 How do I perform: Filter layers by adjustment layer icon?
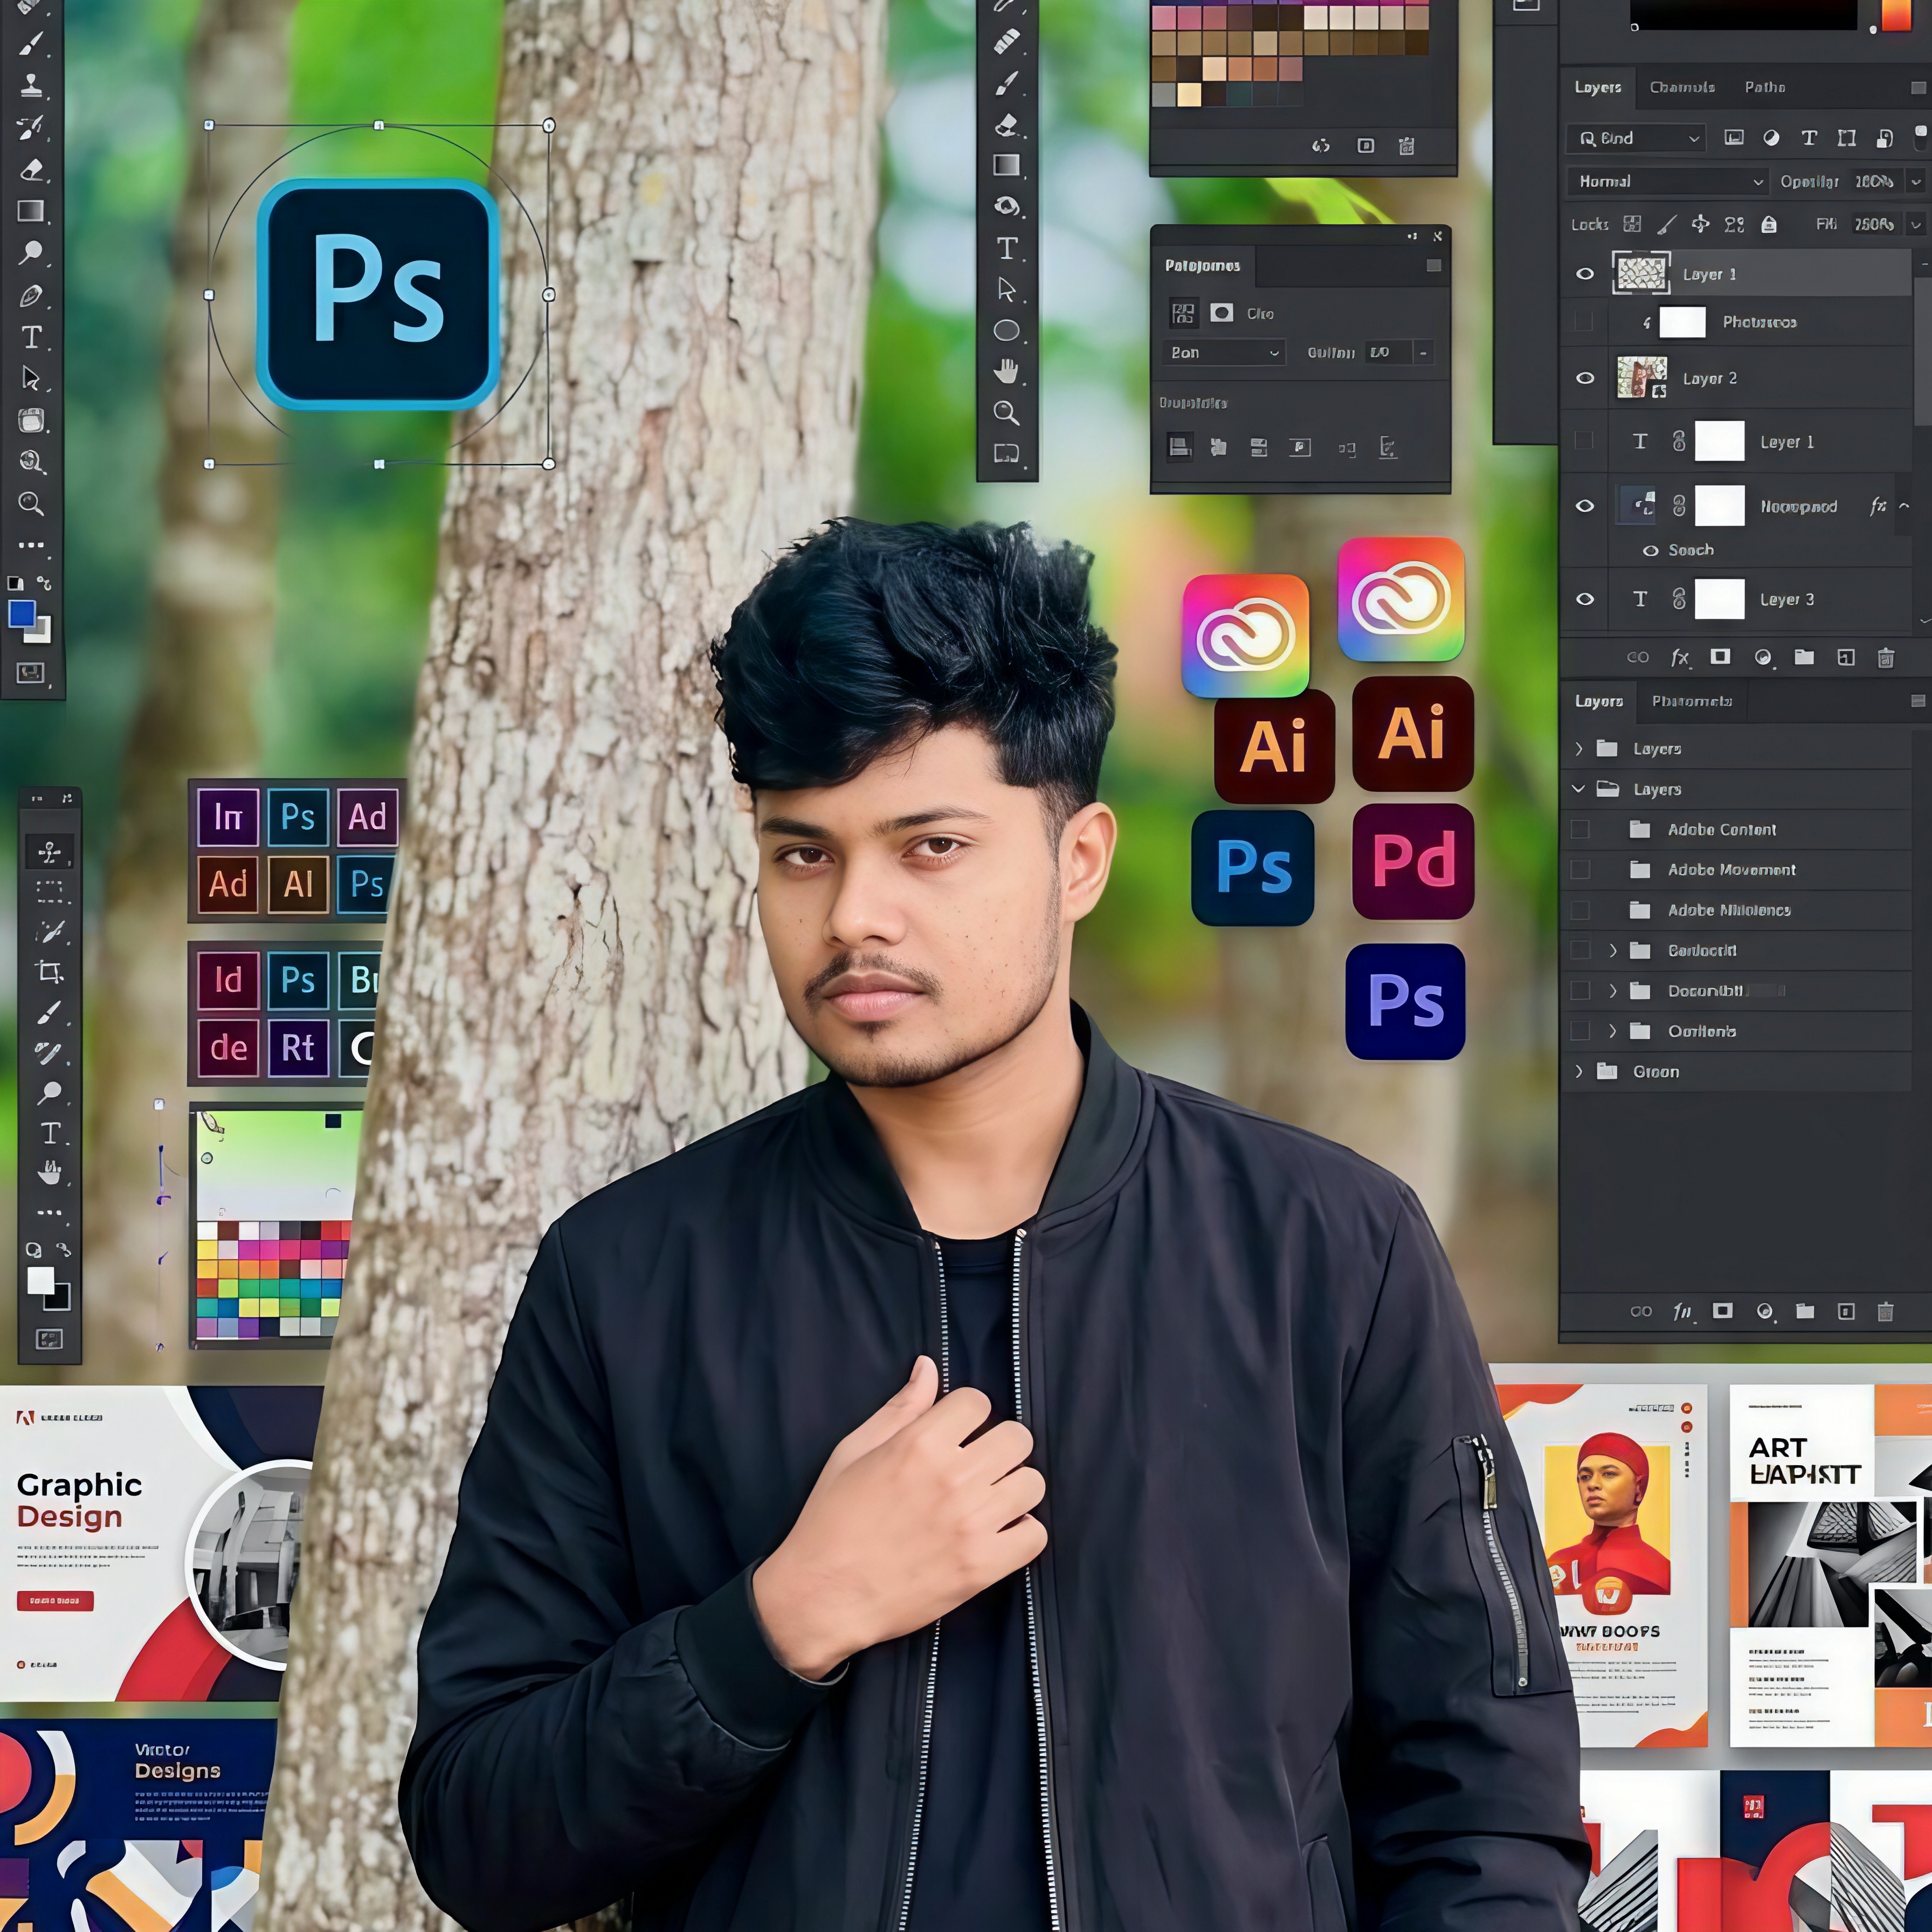pos(1771,138)
